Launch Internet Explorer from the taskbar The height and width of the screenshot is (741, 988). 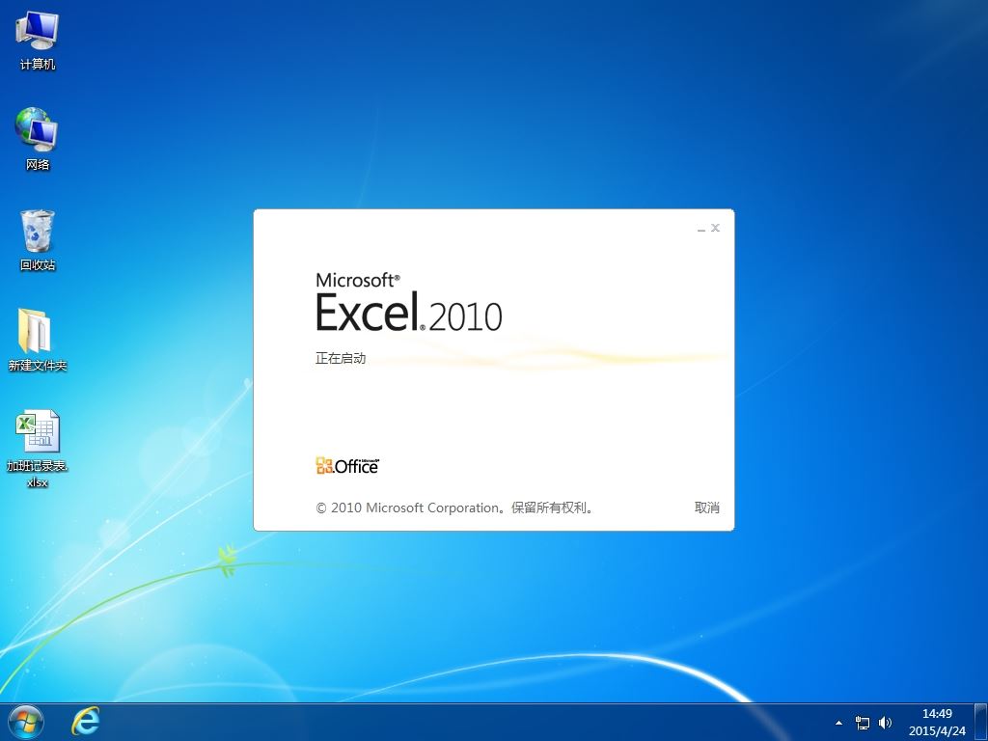point(85,722)
